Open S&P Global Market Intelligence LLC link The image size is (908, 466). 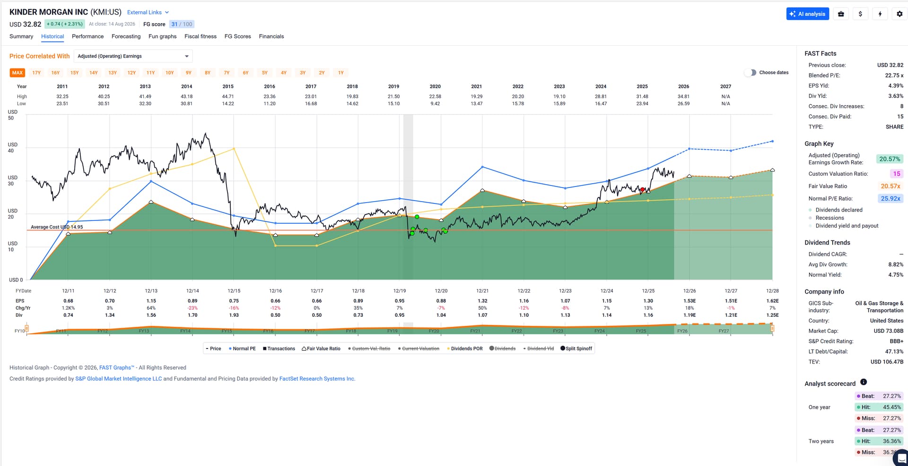pos(118,379)
